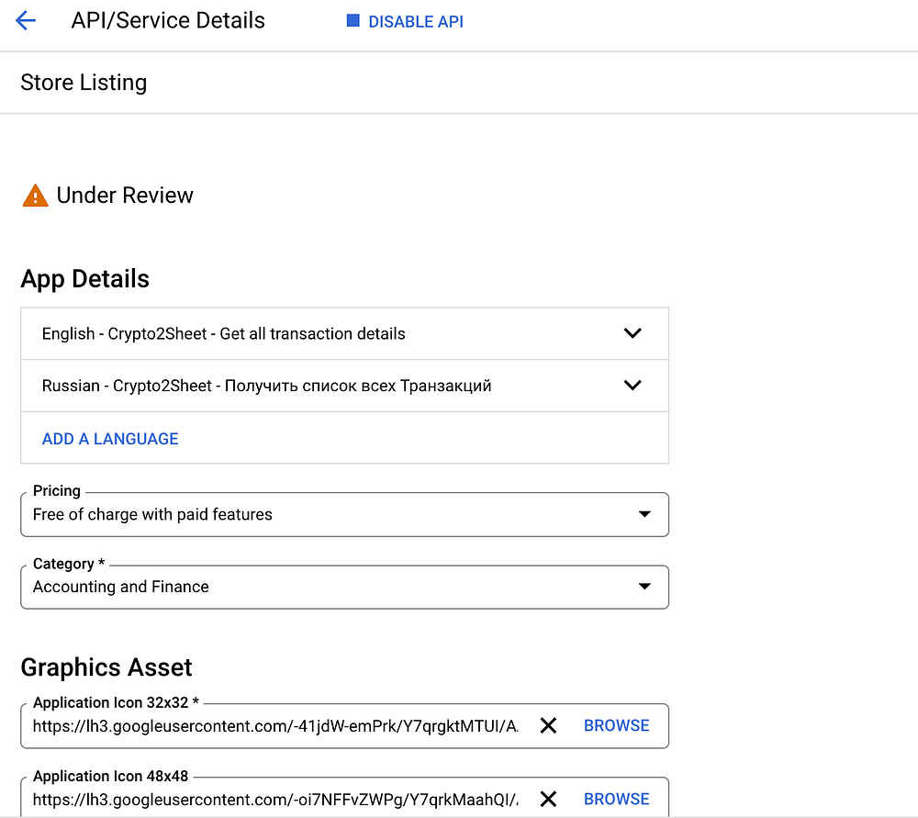
Task: Click the DISABLE API button
Action: pyautogui.click(x=415, y=22)
